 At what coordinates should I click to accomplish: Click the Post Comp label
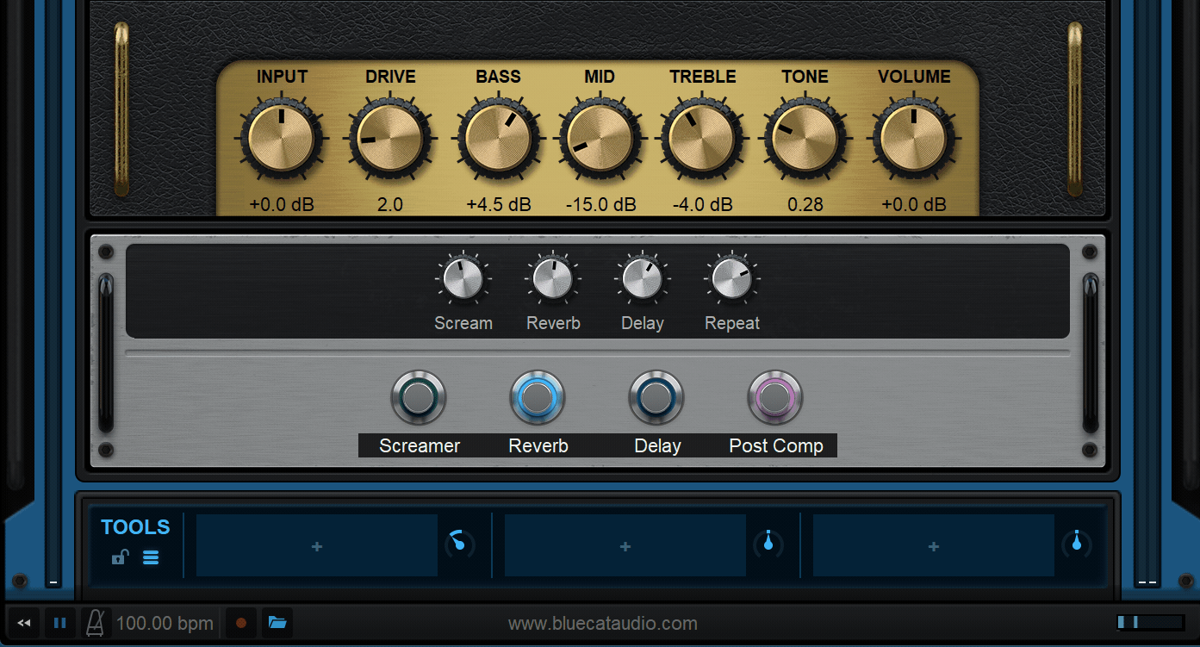tap(776, 446)
